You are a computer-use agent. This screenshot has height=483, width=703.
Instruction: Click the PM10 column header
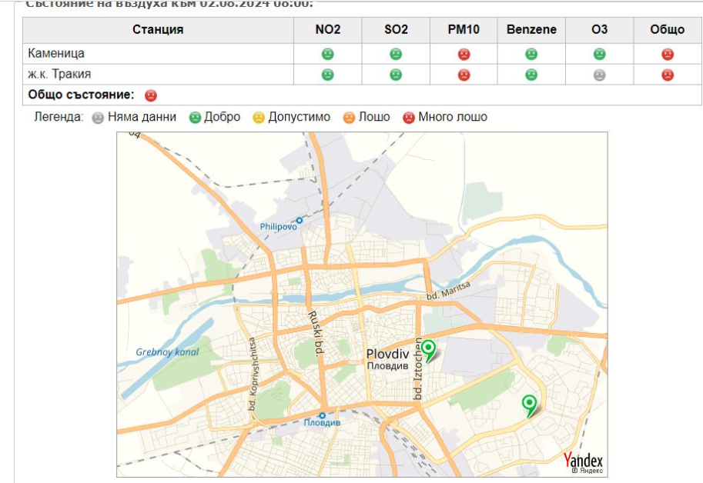pyautogui.click(x=464, y=30)
